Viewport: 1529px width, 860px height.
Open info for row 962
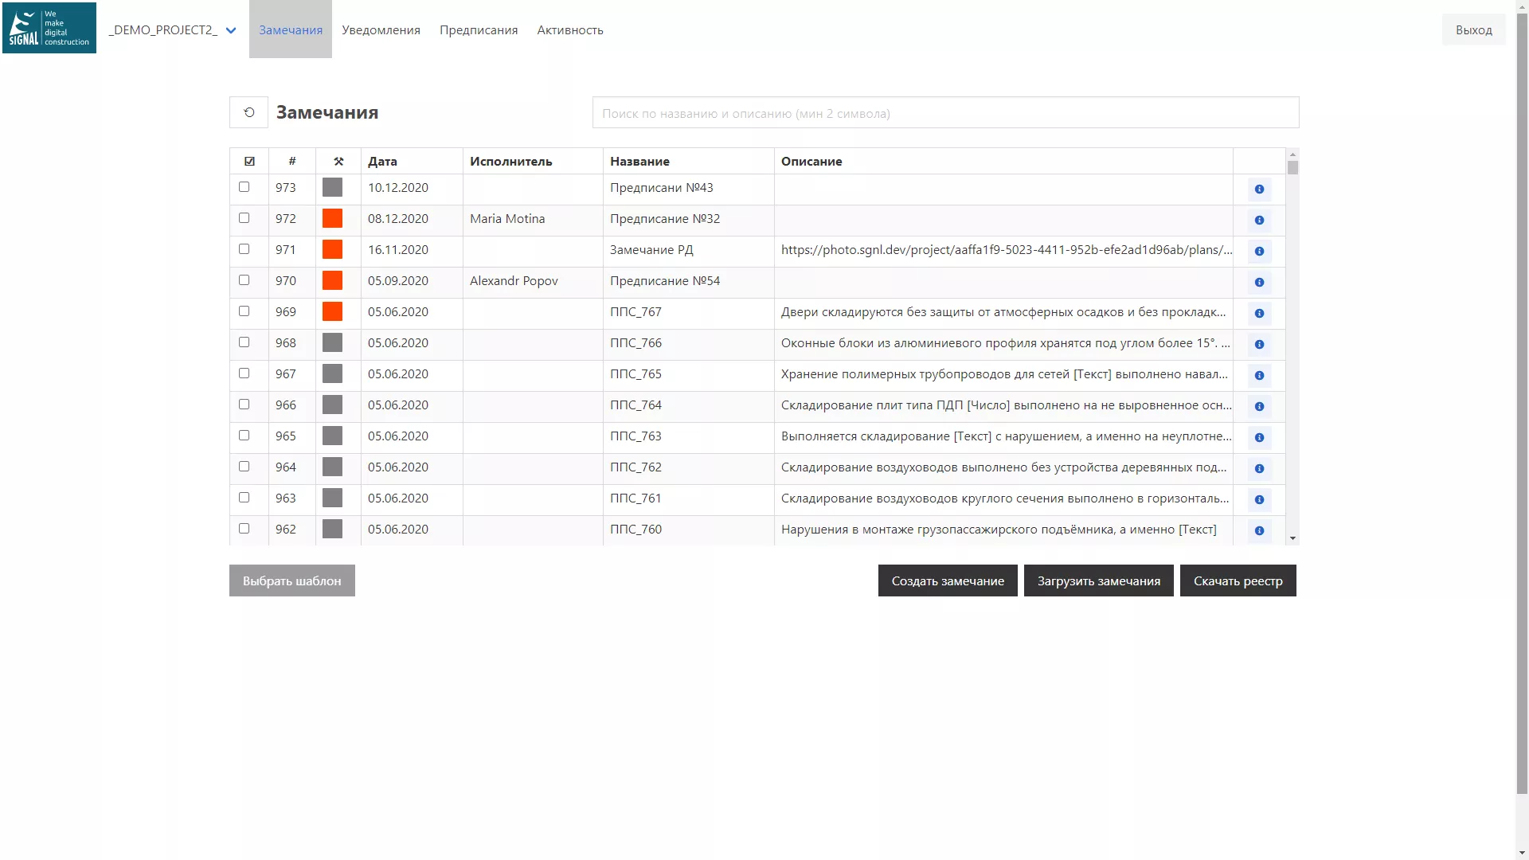(1259, 531)
